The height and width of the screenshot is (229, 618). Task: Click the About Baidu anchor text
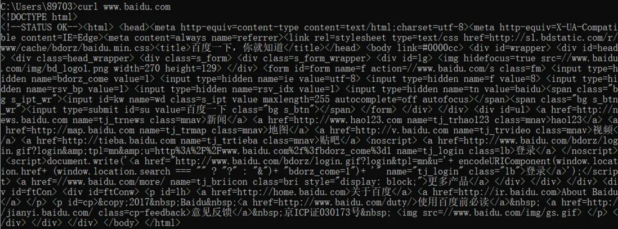589,191
